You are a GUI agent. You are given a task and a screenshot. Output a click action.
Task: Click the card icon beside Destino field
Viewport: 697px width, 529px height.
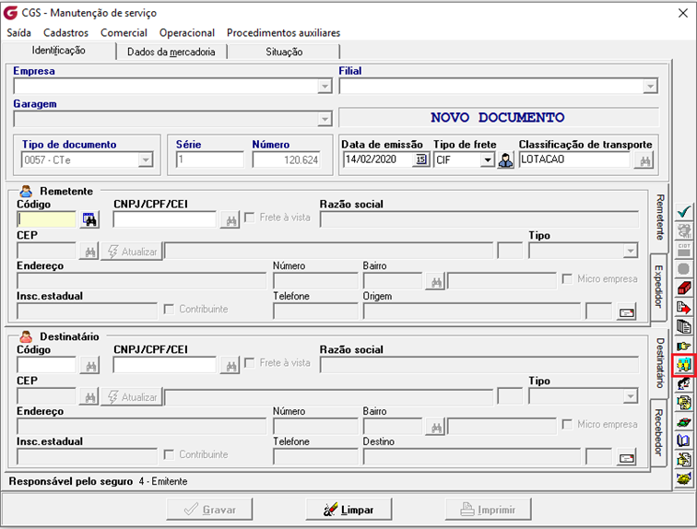click(x=626, y=458)
